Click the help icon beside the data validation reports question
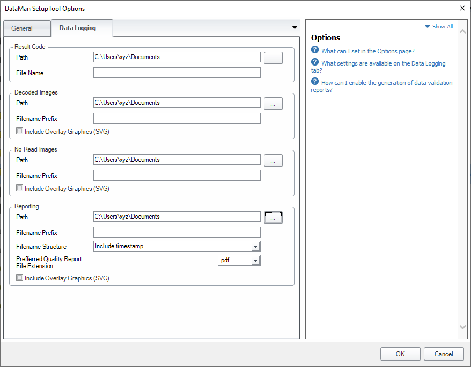This screenshot has width=471, height=367. pos(315,82)
